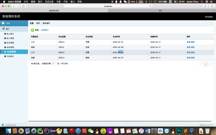Click 删除 in the 2018-04-16 学费 row
This screenshot has width=216, height=135.
[193, 42]
